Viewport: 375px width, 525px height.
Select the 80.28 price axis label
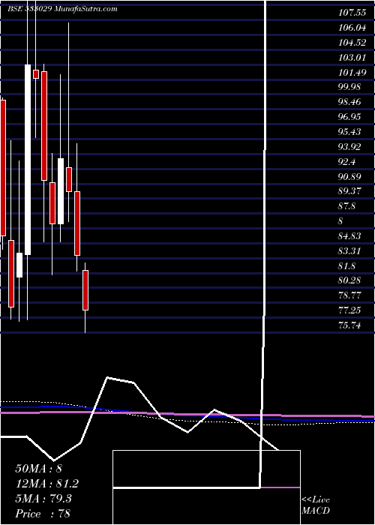pos(349,280)
